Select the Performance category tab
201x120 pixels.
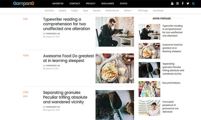(112, 11)
